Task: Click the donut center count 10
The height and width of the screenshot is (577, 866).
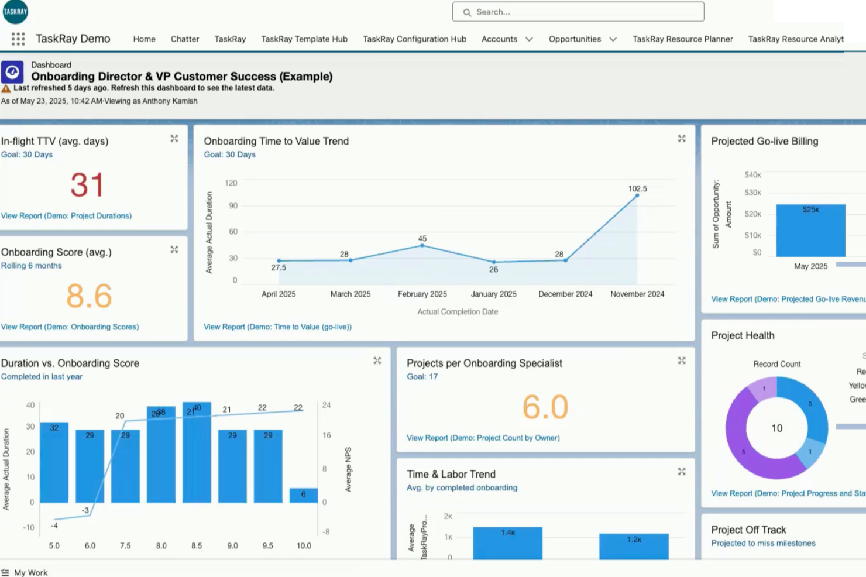Action: (777, 428)
